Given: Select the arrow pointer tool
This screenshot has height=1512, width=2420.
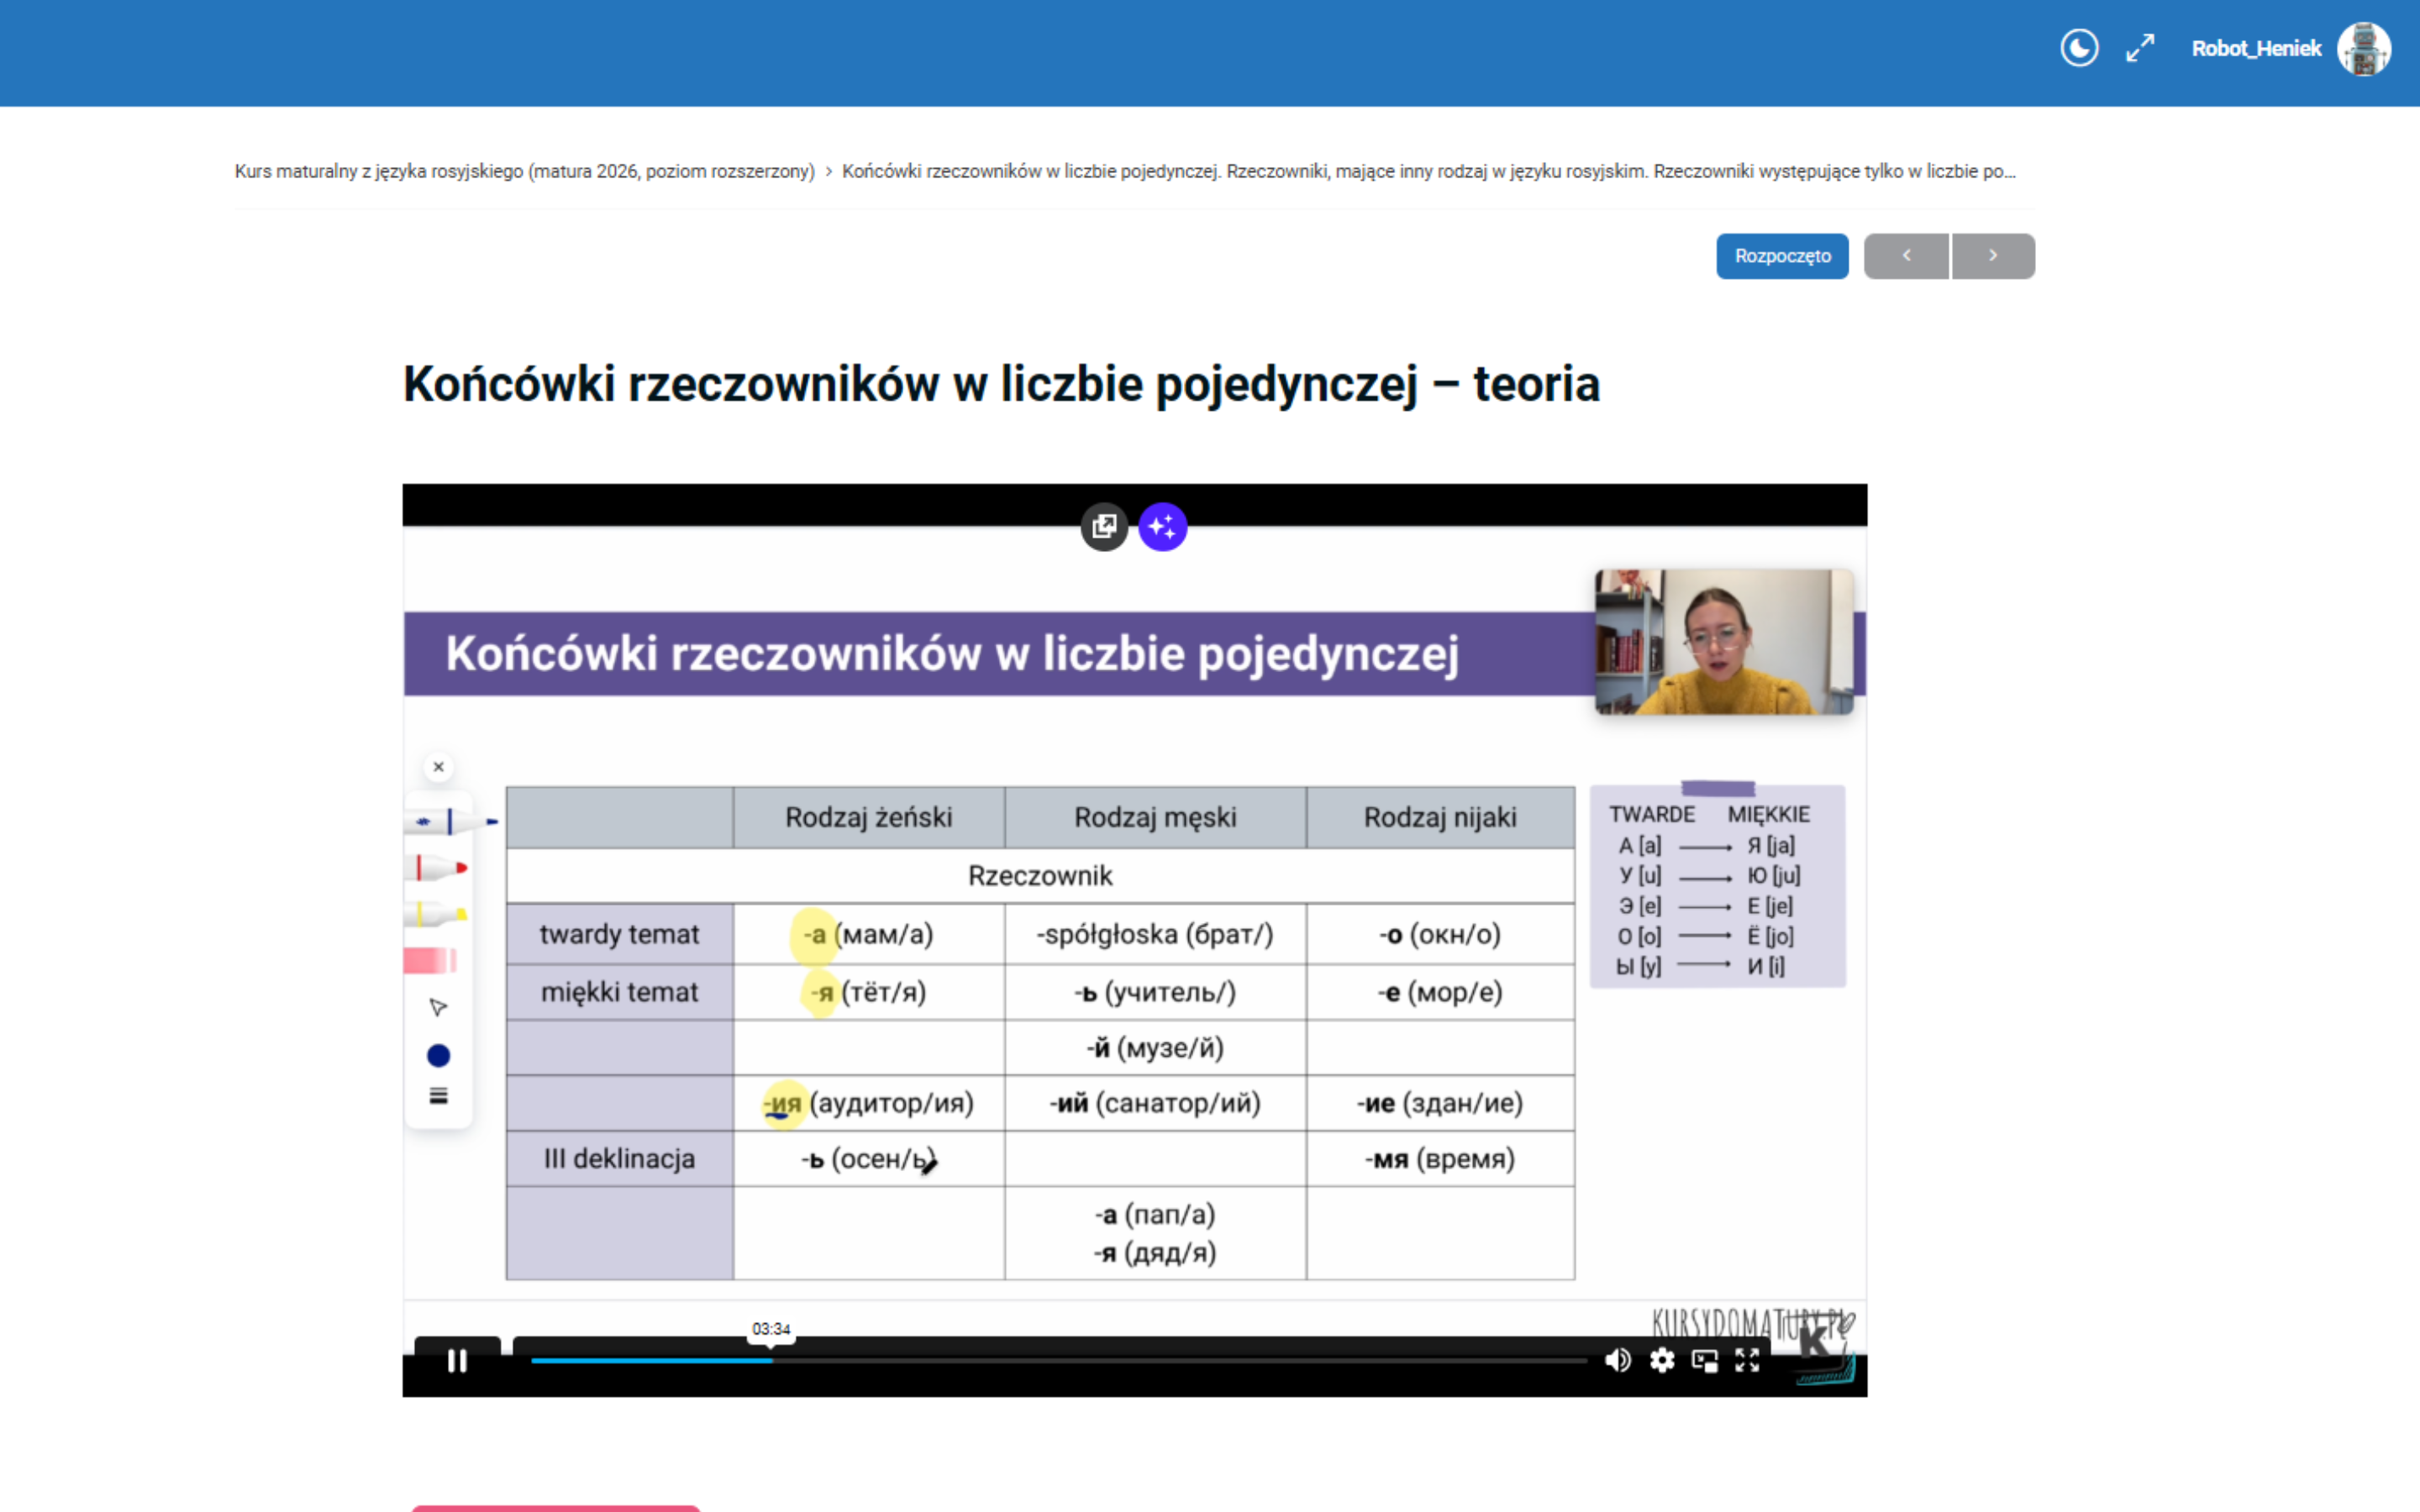Looking at the screenshot, I should pos(438,1007).
